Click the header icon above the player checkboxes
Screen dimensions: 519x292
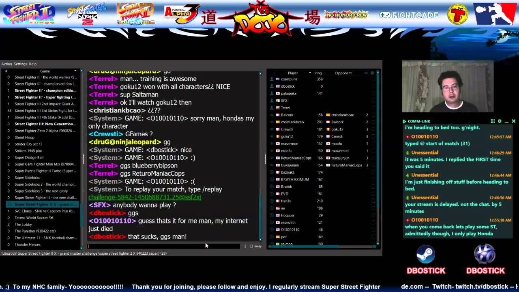372,73
